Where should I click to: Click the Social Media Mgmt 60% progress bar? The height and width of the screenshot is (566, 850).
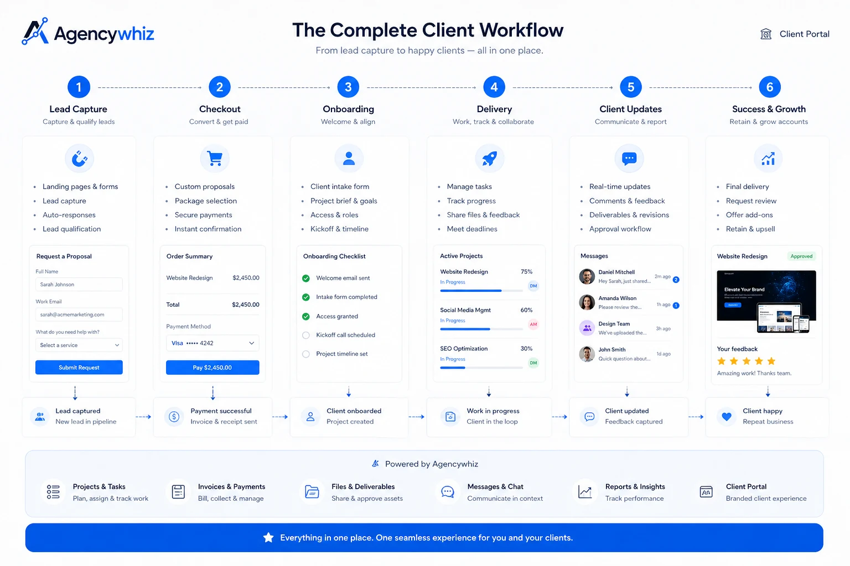point(481,329)
